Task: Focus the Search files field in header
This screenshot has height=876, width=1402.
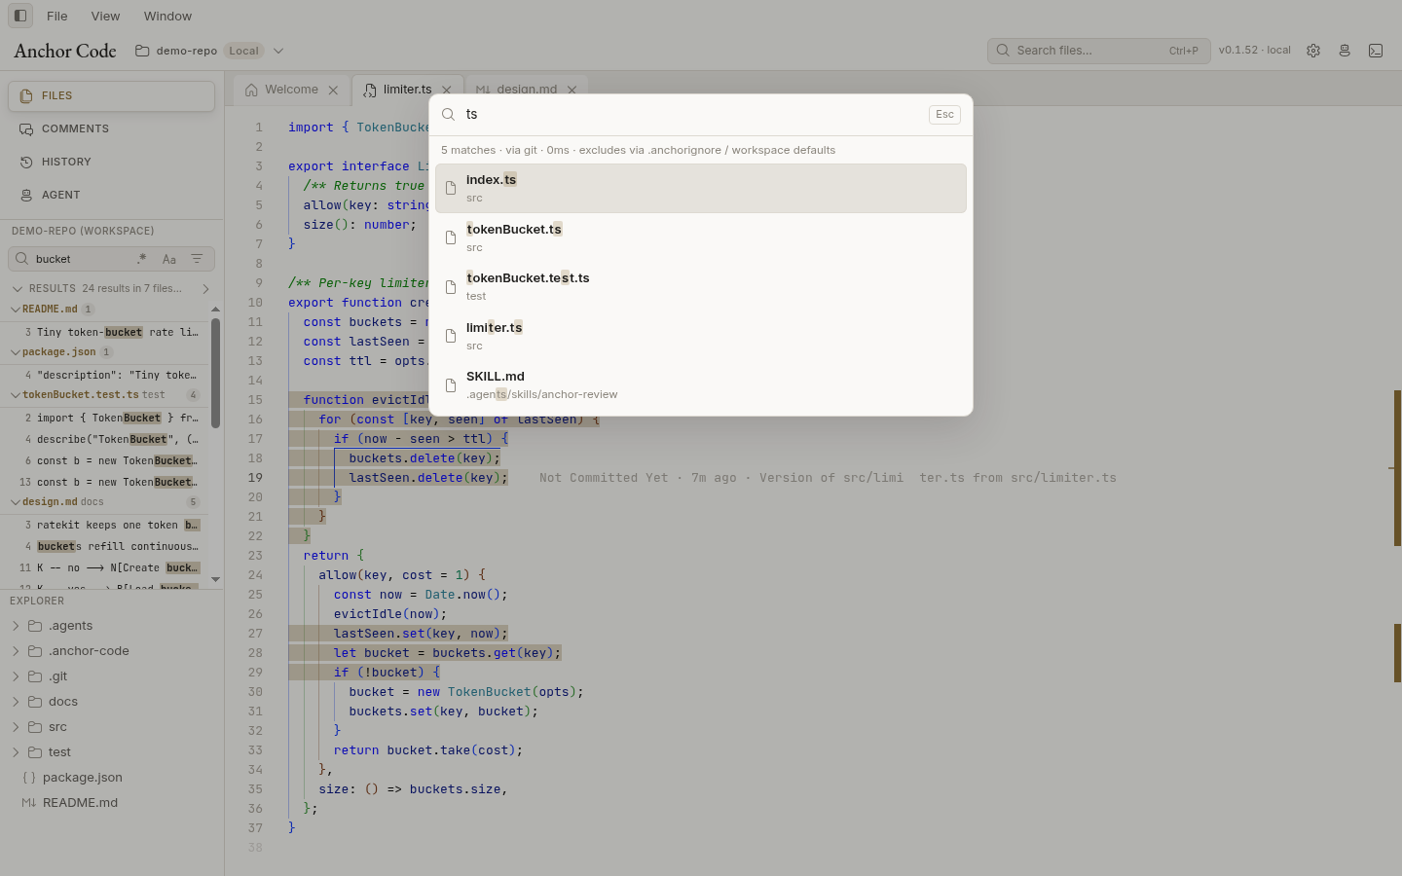Action: click(x=1099, y=51)
